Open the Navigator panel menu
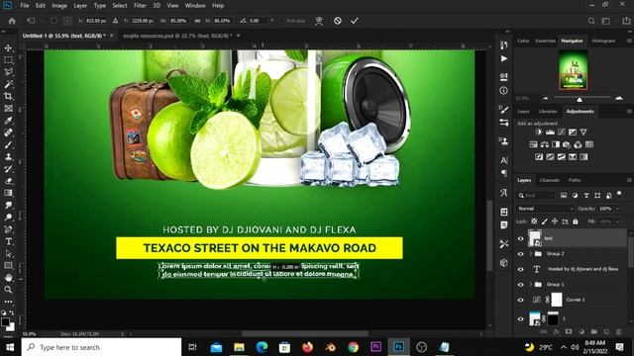 click(629, 41)
